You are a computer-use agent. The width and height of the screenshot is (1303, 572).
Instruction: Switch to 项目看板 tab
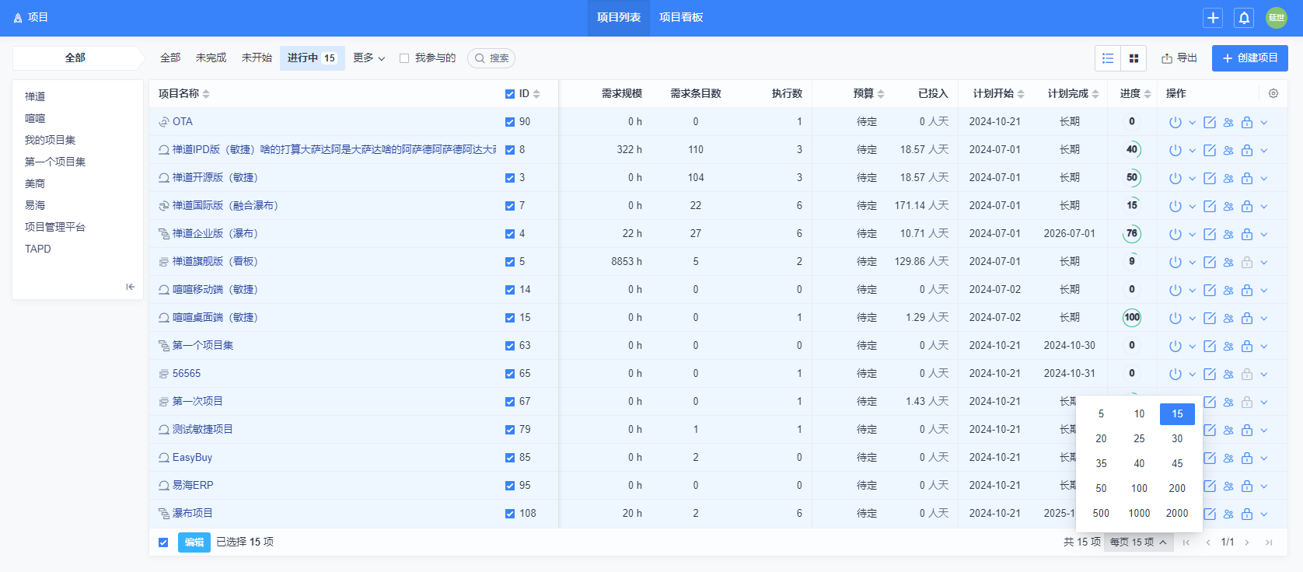click(x=681, y=18)
